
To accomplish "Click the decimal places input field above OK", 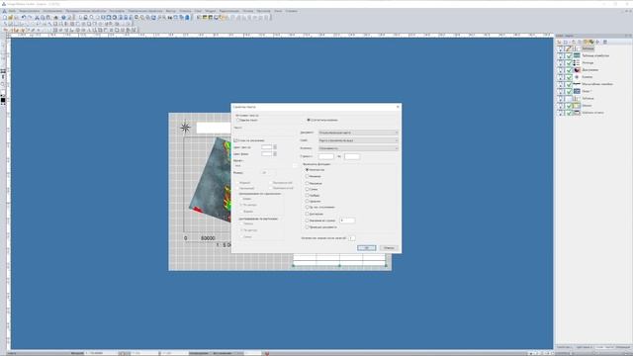I will coord(352,238).
